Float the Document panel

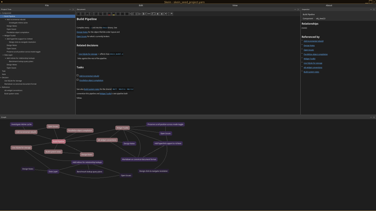(x=295, y=9)
